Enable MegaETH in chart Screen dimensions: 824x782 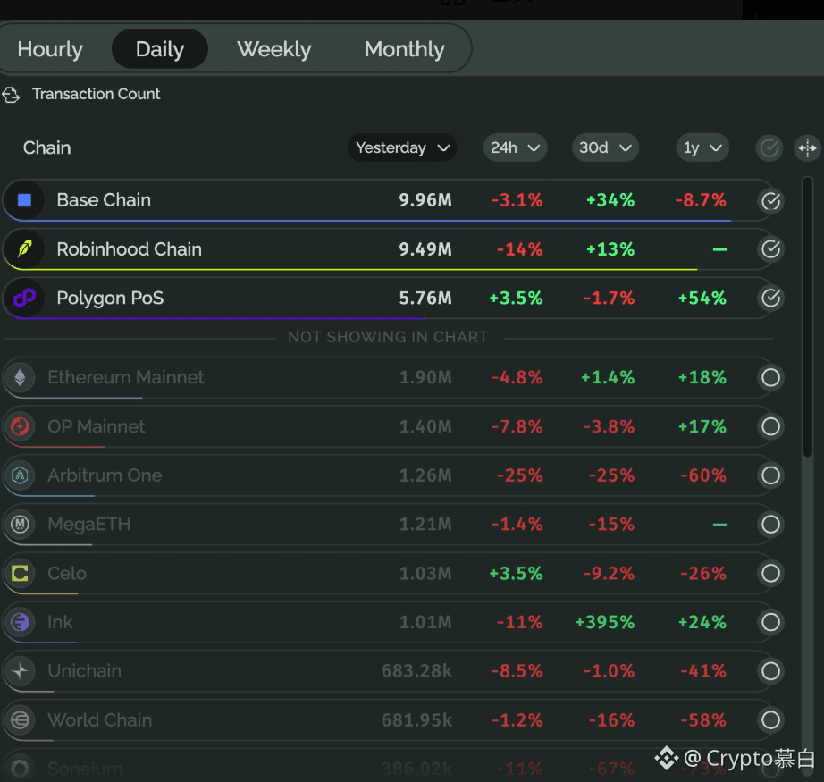(770, 524)
